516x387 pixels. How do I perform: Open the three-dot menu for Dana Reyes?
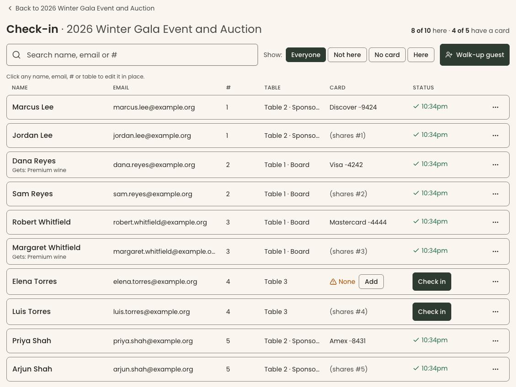point(495,165)
